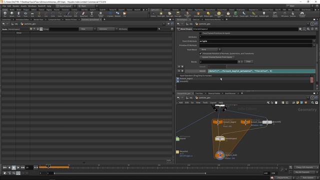Open the network editor Layout menu
320x180 pixels.
(213, 102)
